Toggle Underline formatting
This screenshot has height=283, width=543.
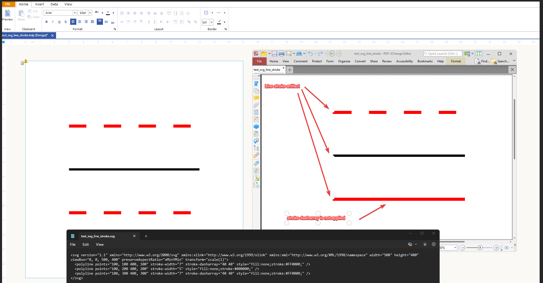(59, 22)
